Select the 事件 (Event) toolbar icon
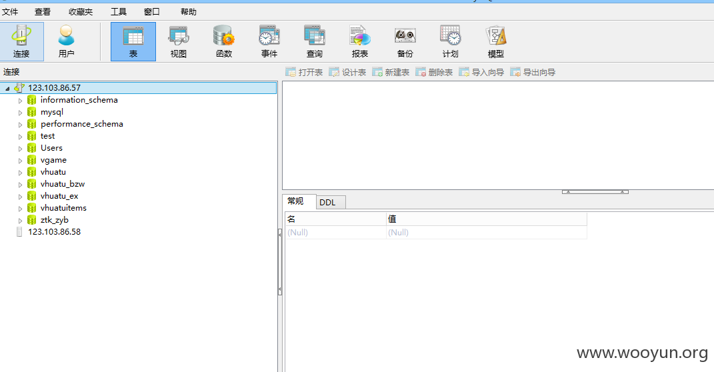This screenshot has height=372, width=714. pos(269,41)
